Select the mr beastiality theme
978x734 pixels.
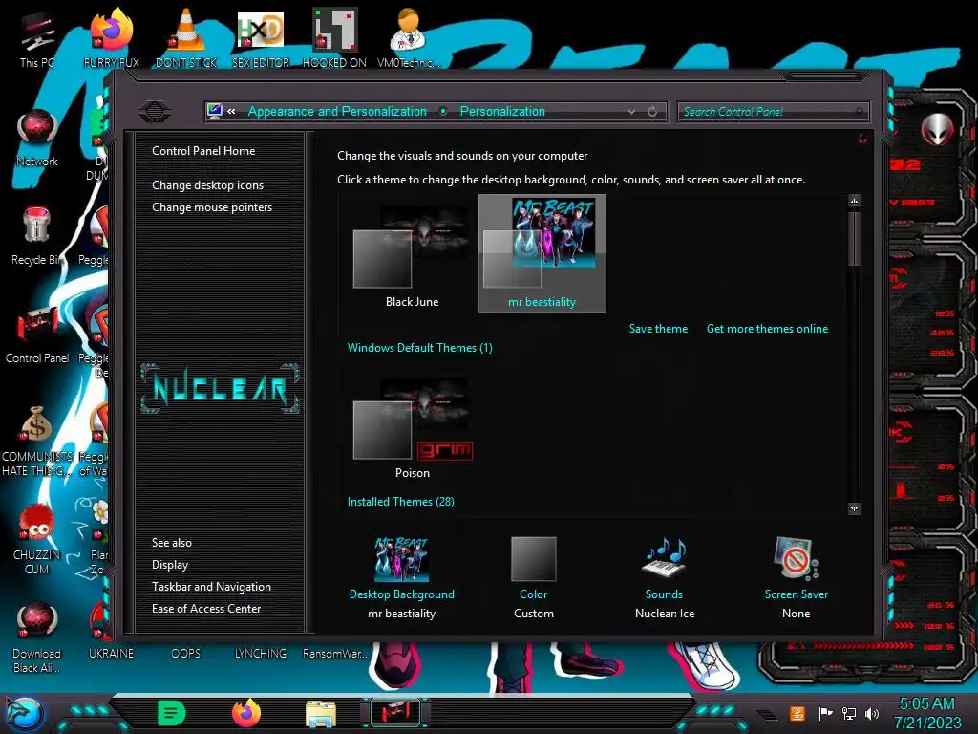coord(542,252)
